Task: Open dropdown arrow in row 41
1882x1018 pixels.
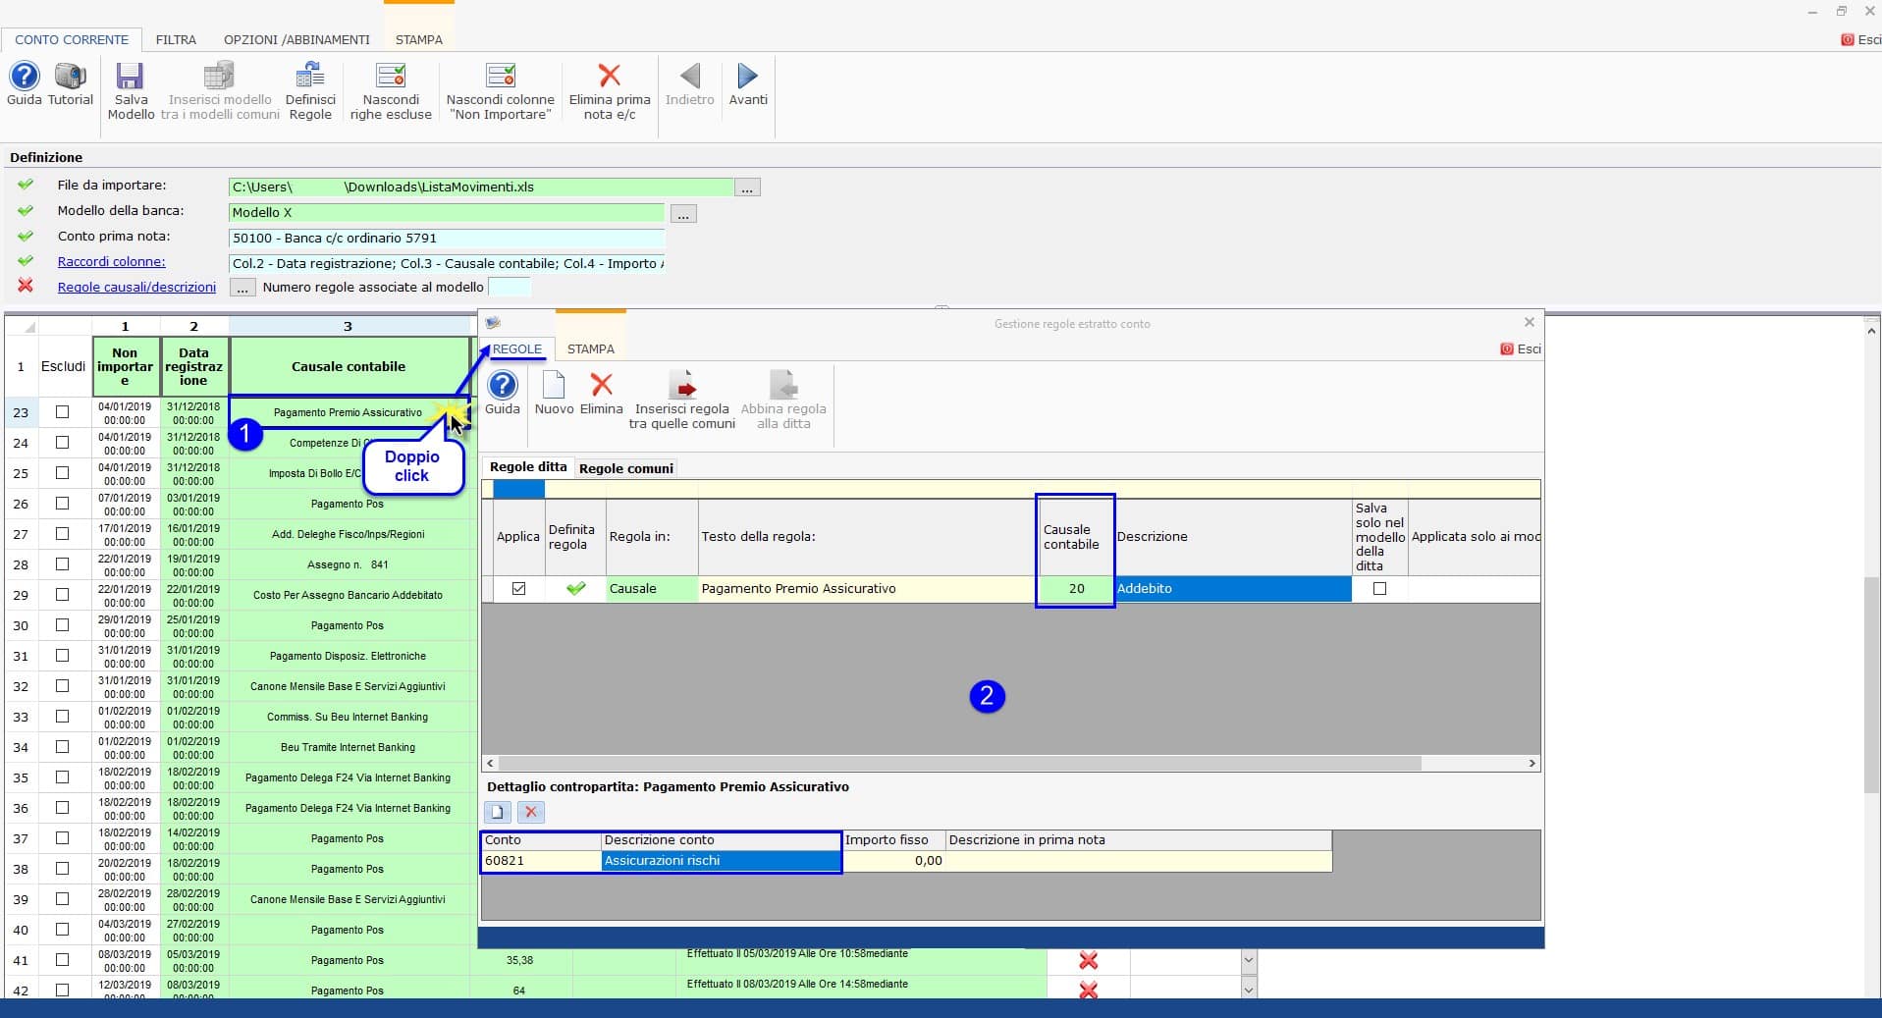Action: [x=1249, y=960]
